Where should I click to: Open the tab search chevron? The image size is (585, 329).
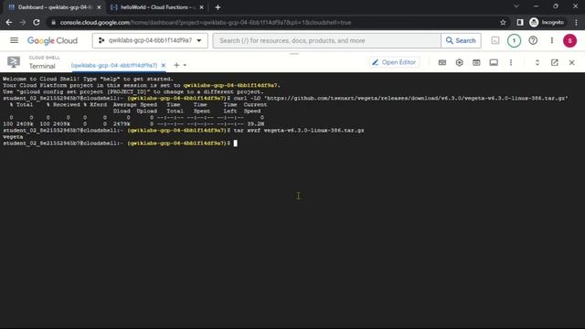pos(516,6)
